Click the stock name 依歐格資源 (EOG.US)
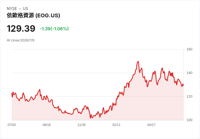The height and width of the screenshot is (139, 200). (x=33, y=15)
